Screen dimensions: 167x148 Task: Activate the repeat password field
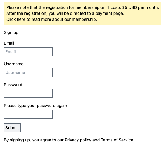click(x=28, y=114)
